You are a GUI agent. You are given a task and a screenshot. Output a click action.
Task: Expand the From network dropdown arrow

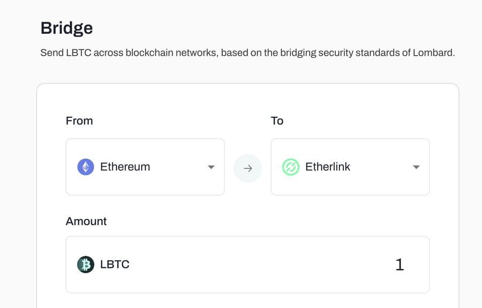click(x=211, y=167)
